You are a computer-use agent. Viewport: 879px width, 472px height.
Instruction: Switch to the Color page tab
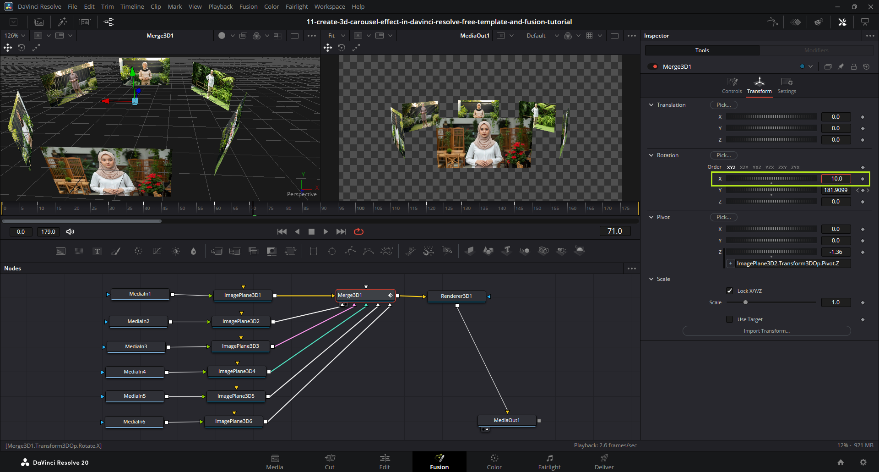[494, 461]
